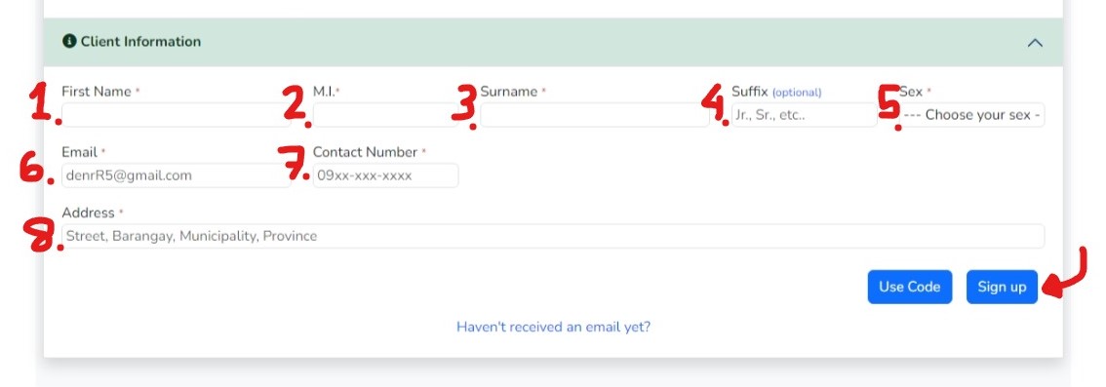This screenshot has width=1106, height=387.
Task: Open the Haven't received an email yet? link
Action: 553,328
